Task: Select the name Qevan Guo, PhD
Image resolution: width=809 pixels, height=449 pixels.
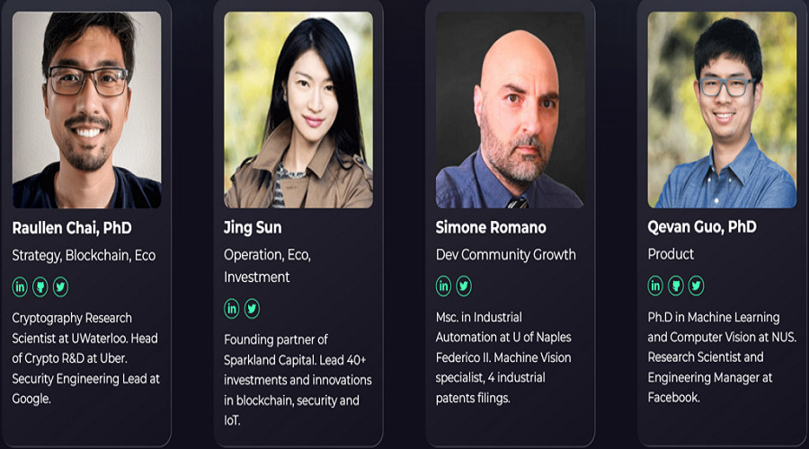Action: (702, 227)
